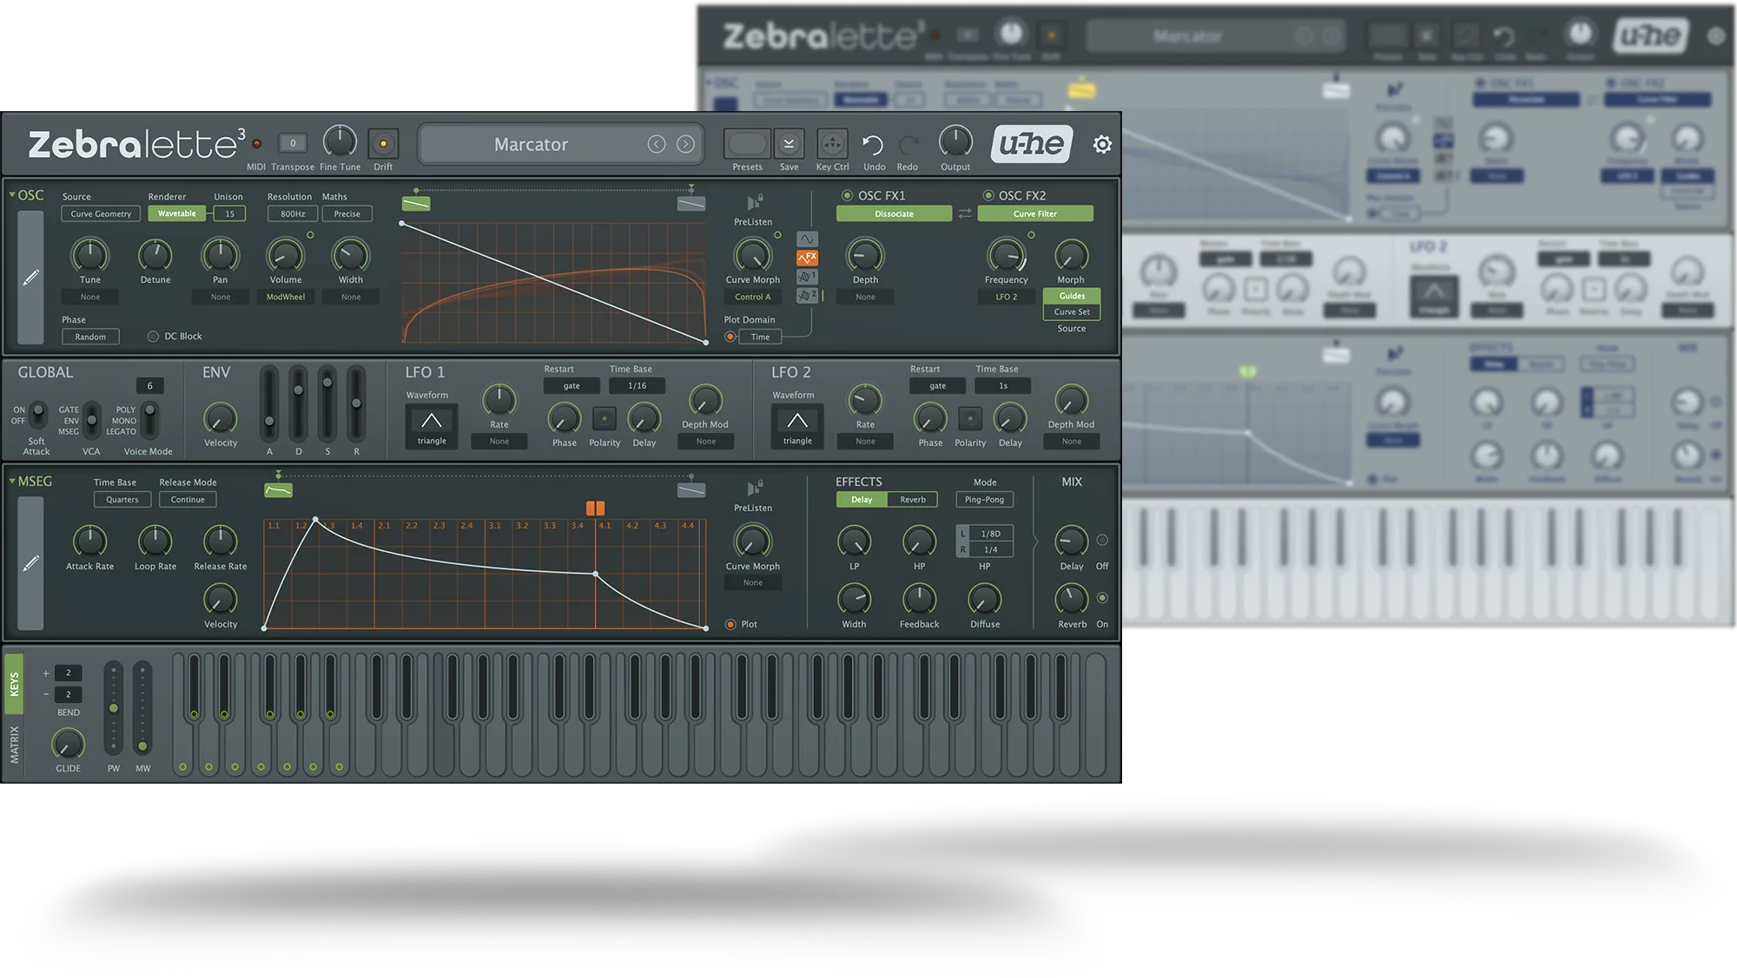The height and width of the screenshot is (978, 1737).
Task: Turn on the Reverb switch in Mix section
Action: [x=1103, y=597]
